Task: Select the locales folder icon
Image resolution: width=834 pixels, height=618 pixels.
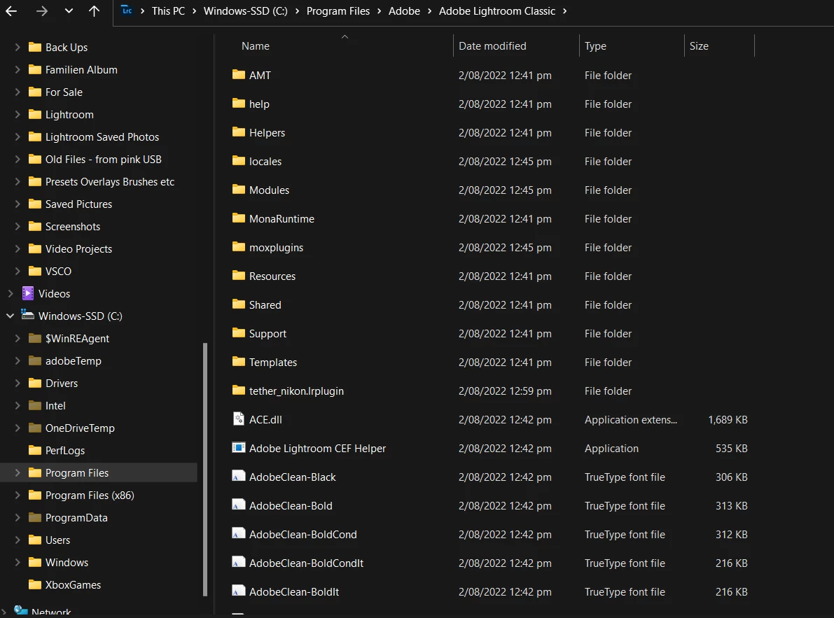Action: click(x=239, y=160)
